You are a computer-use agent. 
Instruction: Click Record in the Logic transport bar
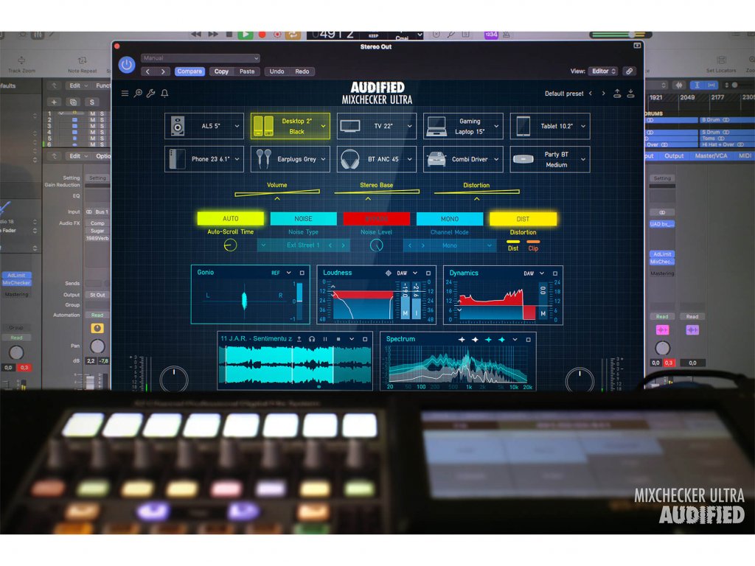coord(262,35)
